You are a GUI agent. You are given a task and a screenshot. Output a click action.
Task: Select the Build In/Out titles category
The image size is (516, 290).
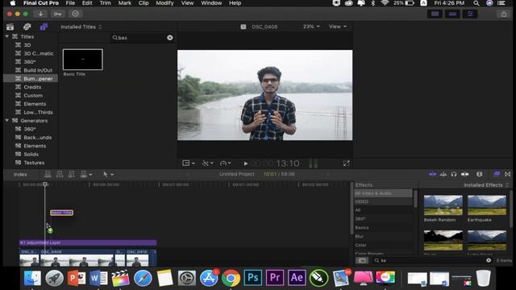point(38,70)
